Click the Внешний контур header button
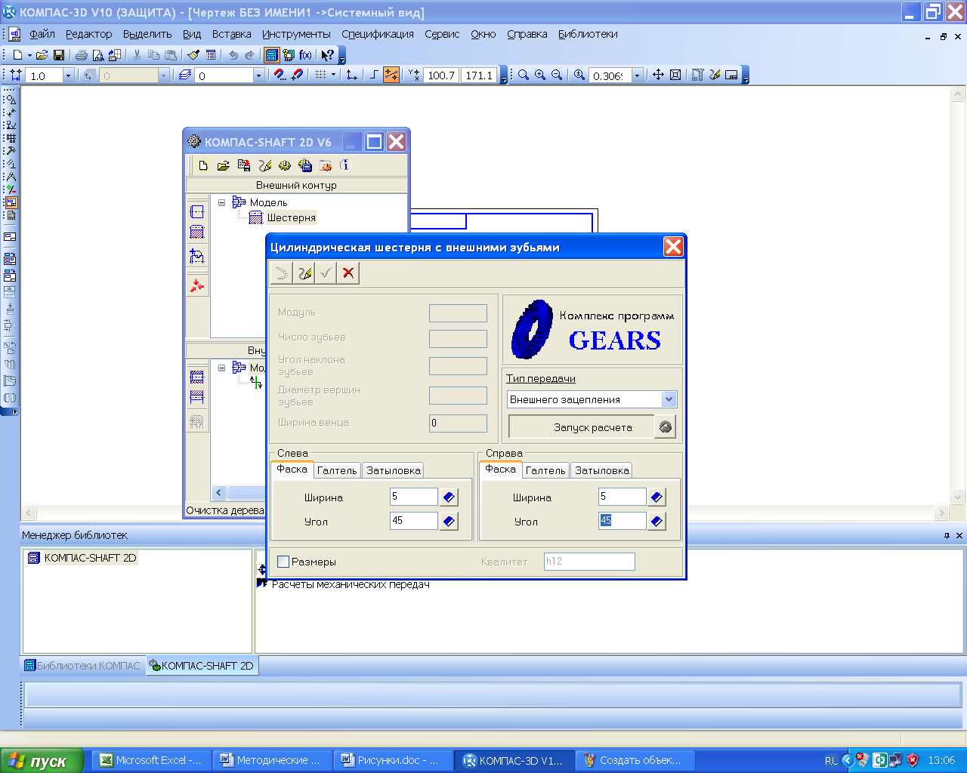Viewport: 967px width, 773px height. (x=296, y=185)
